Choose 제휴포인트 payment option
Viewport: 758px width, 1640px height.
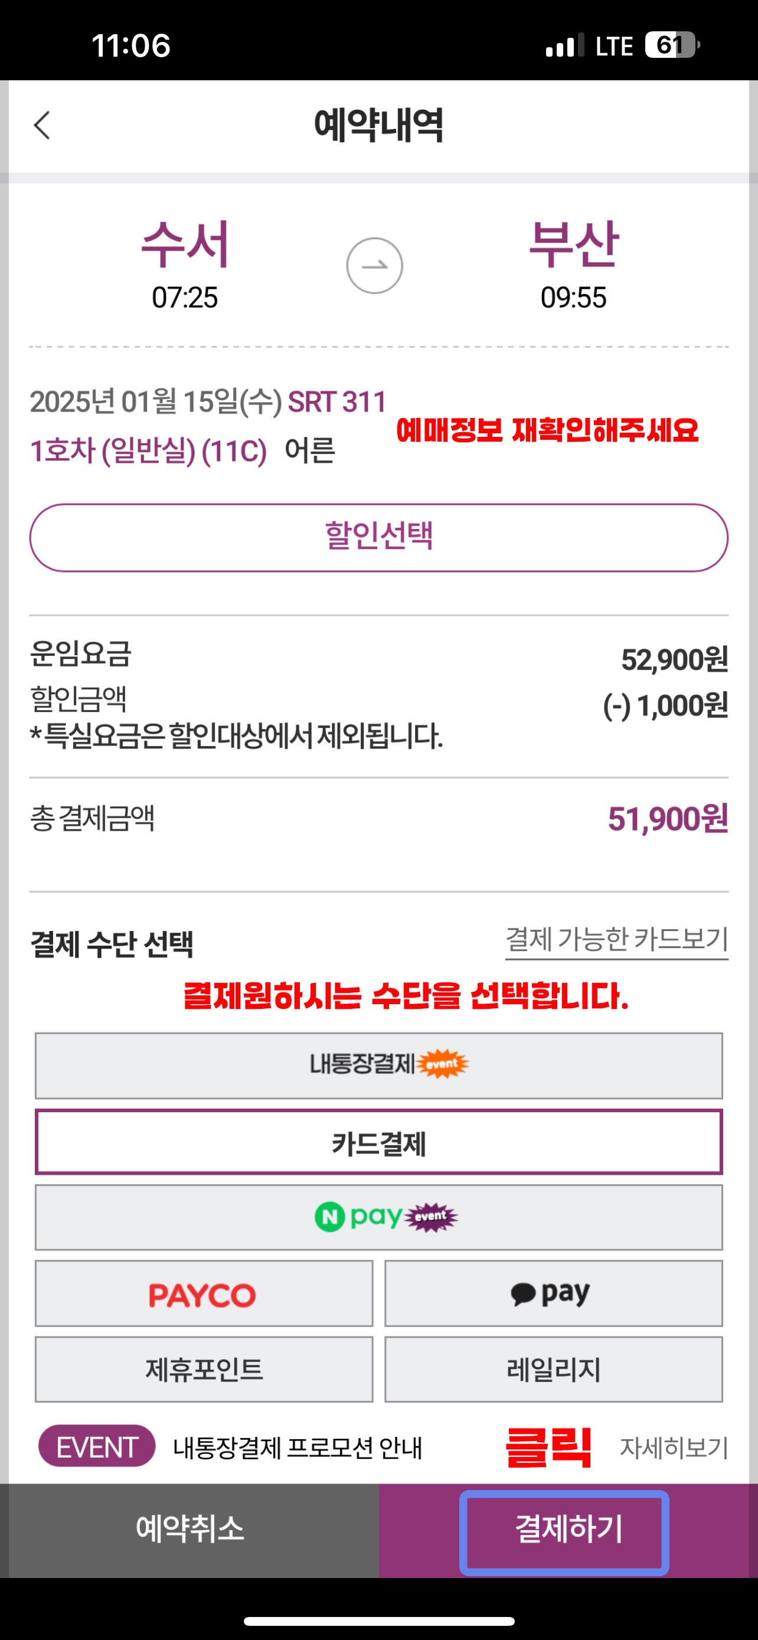[204, 1370]
